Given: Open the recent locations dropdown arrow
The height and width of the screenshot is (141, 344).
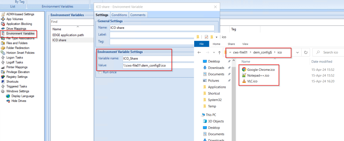Looking at the screenshot, I should pyautogui.click(x=213, y=53).
